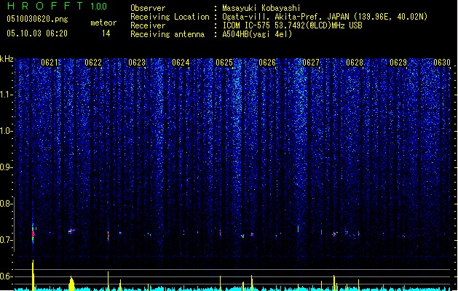Click the 0624 time marker

181,63
